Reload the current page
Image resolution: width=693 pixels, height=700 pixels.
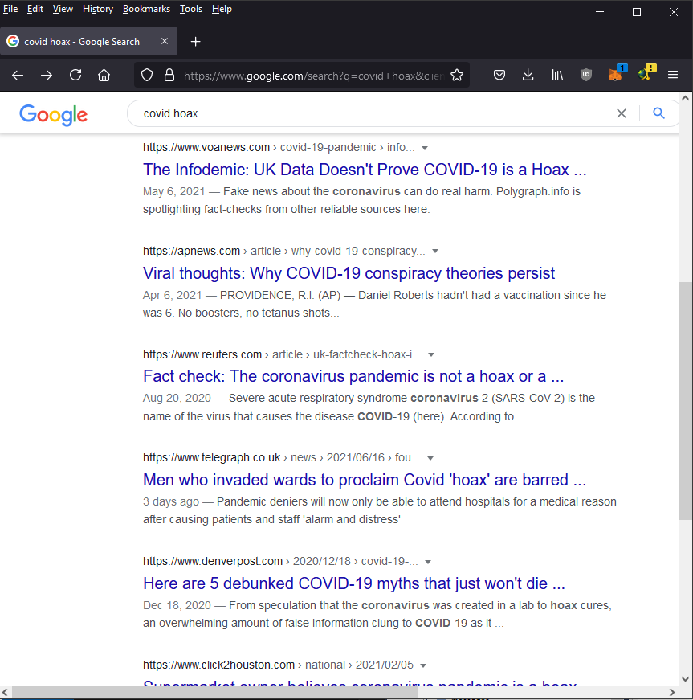75,75
